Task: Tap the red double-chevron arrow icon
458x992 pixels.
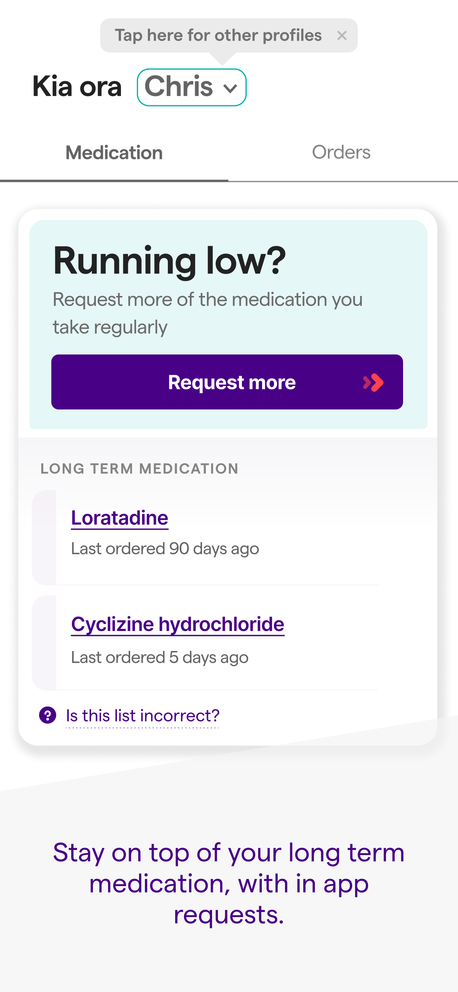Action: coord(373,382)
